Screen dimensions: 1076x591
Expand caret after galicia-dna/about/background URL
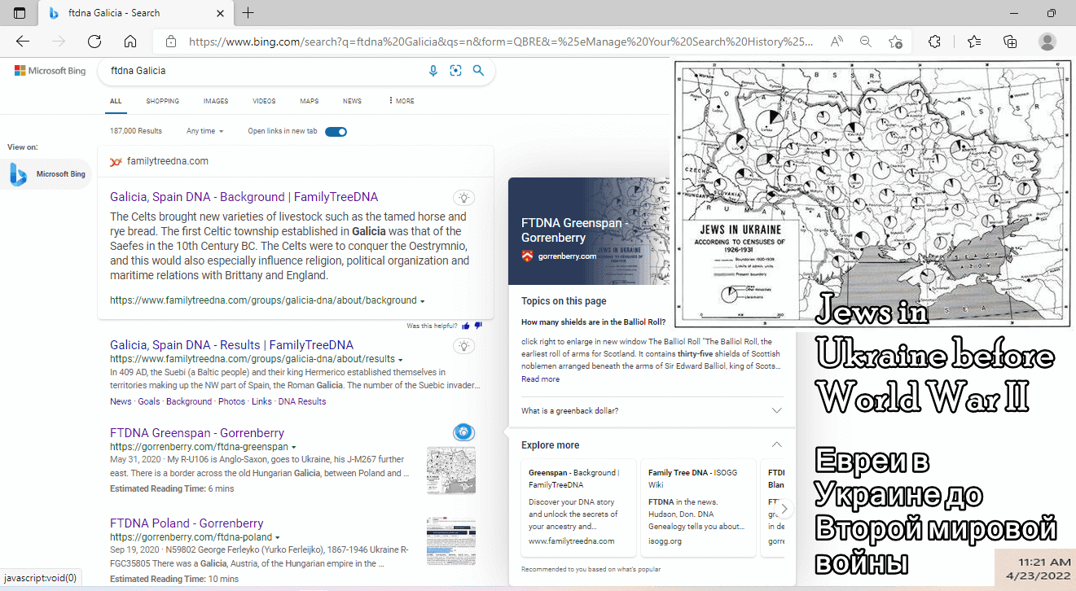click(x=422, y=301)
